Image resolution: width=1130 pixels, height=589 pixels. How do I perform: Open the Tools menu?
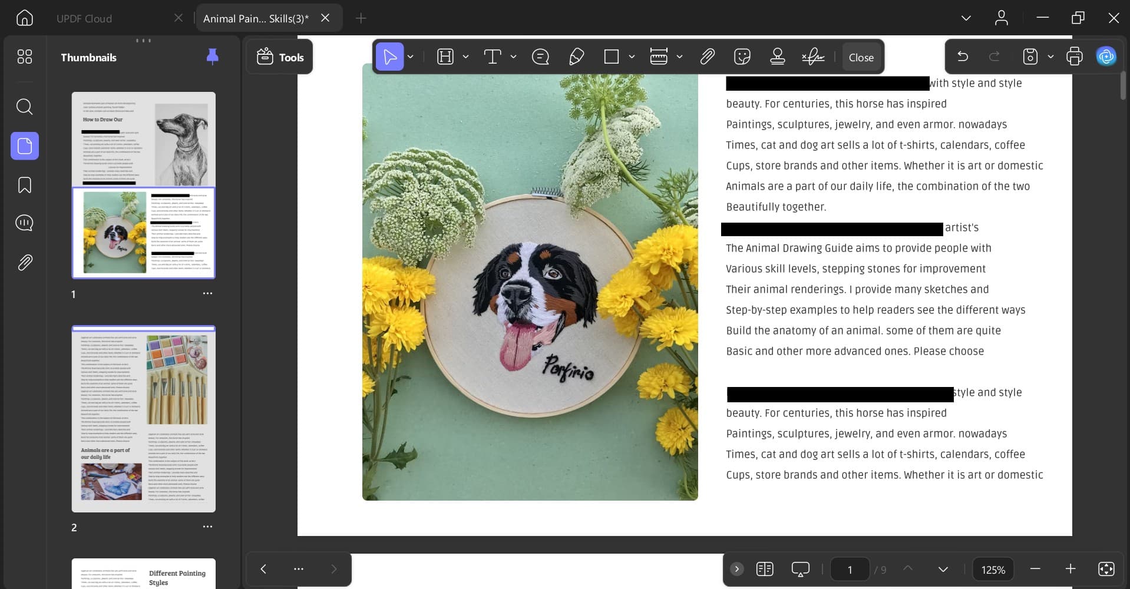(x=280, y=57)
